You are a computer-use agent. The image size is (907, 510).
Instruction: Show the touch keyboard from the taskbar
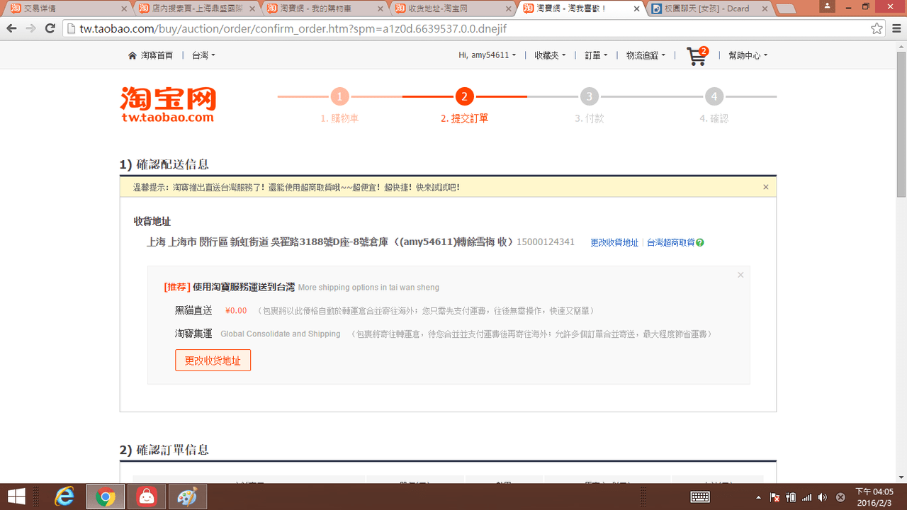[x=700, y=497]
